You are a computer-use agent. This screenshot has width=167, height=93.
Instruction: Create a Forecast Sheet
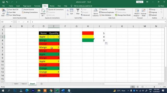tap(144, 13)
